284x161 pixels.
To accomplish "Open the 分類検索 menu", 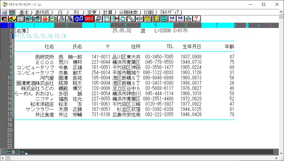I will 129,13.
